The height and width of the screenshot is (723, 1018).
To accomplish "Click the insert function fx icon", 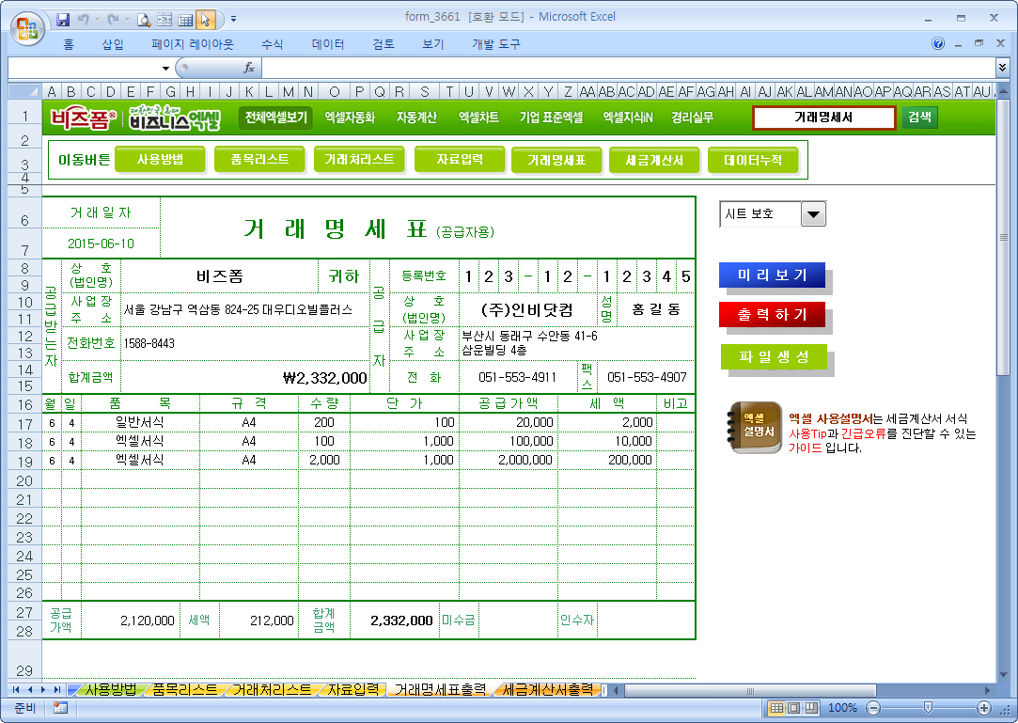I will click(249, 68).
